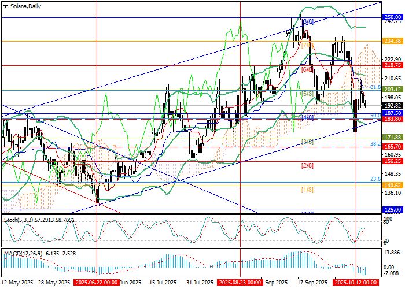Select the 140.62 orange price label
405x289 pixels.
(x=393, y=186)
